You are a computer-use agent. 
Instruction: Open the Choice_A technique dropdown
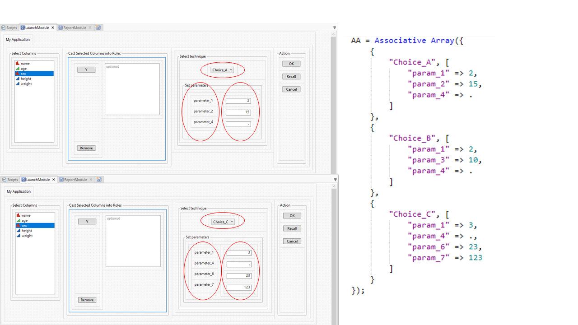[x=222, y=70]
